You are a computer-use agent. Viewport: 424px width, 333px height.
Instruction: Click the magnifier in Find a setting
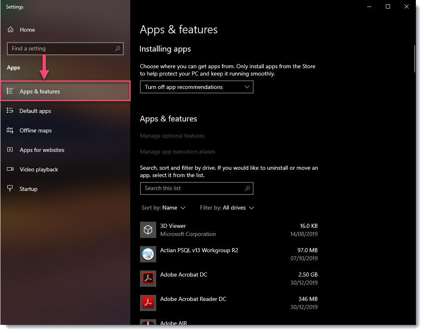118,49
